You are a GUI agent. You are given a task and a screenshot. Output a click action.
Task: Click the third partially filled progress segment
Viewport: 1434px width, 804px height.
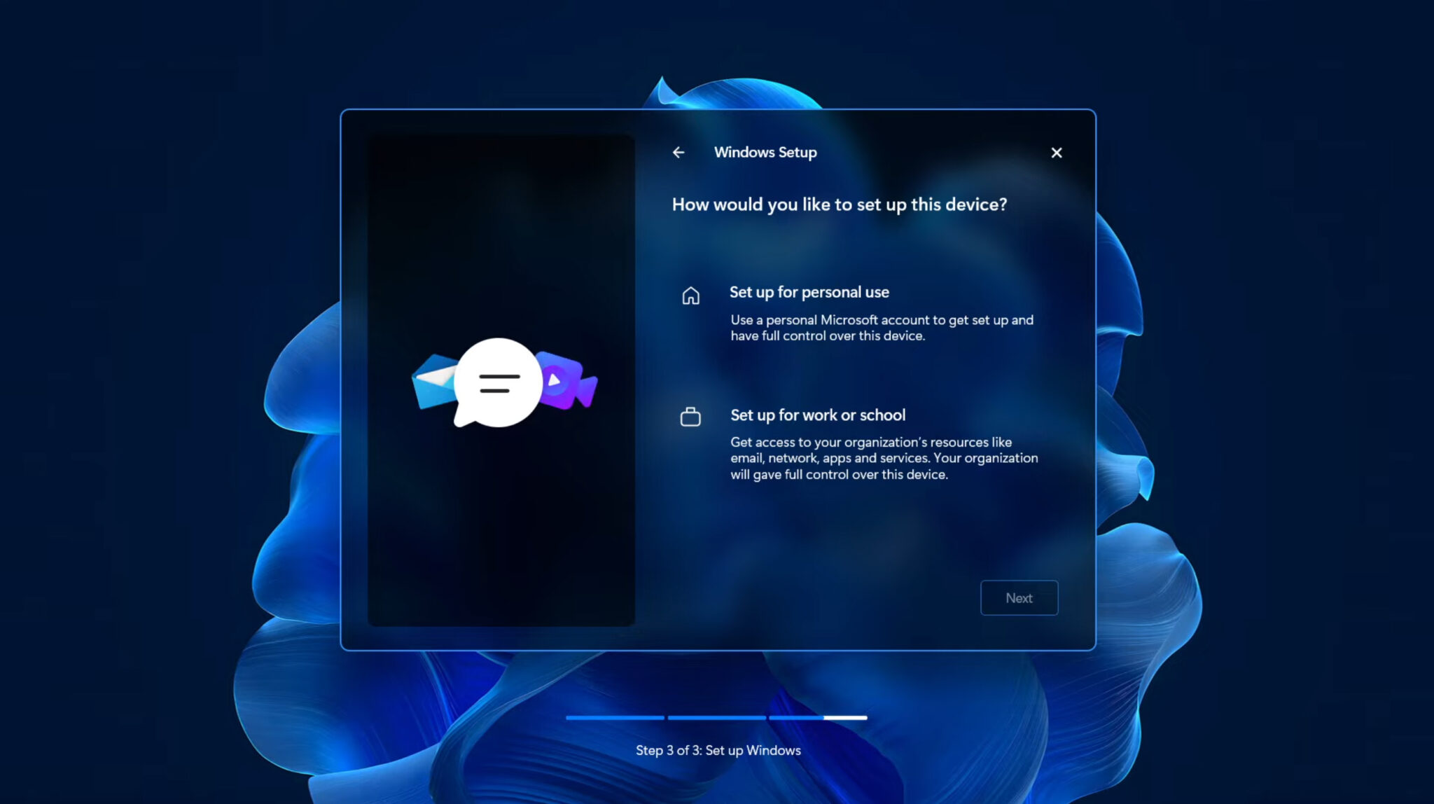point(819,718)
